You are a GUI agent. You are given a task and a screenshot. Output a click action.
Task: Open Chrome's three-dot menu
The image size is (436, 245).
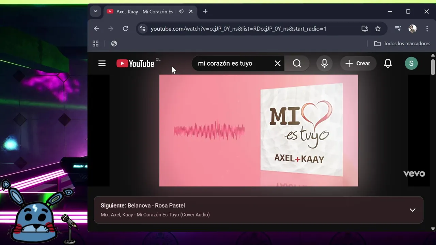click(427, 29)
